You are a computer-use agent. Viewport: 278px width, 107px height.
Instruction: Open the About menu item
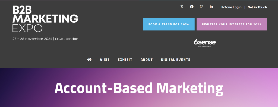tap(147, 60)
